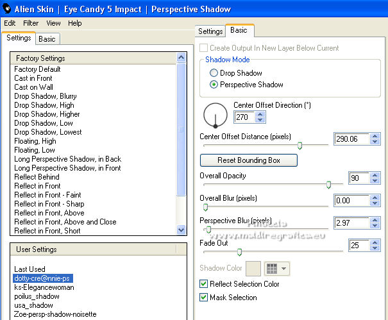Select Perspective Shadow radio button
The width and height of the screenshot is (388, 320).
coord(214,85)
